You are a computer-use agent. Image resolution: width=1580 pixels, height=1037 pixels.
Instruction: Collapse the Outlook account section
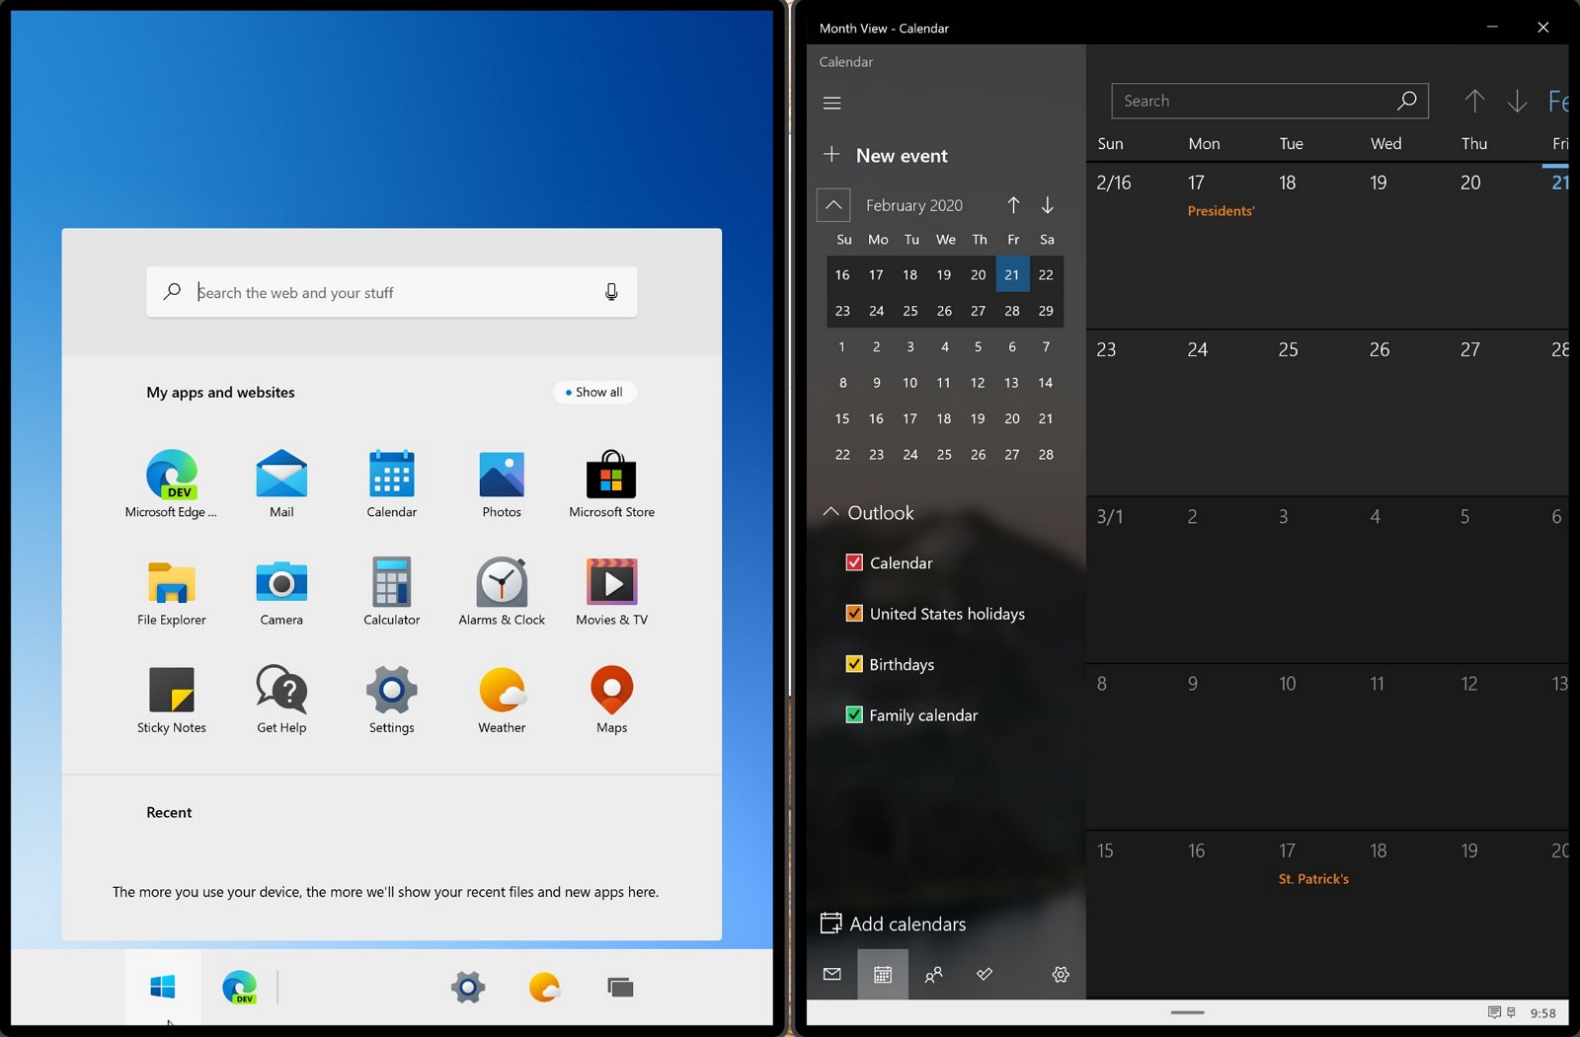click(831, 512)
